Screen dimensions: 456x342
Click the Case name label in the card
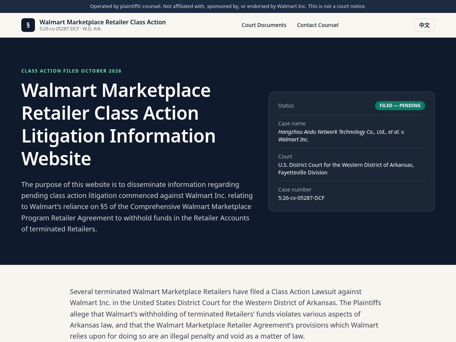tap(292, 123)
